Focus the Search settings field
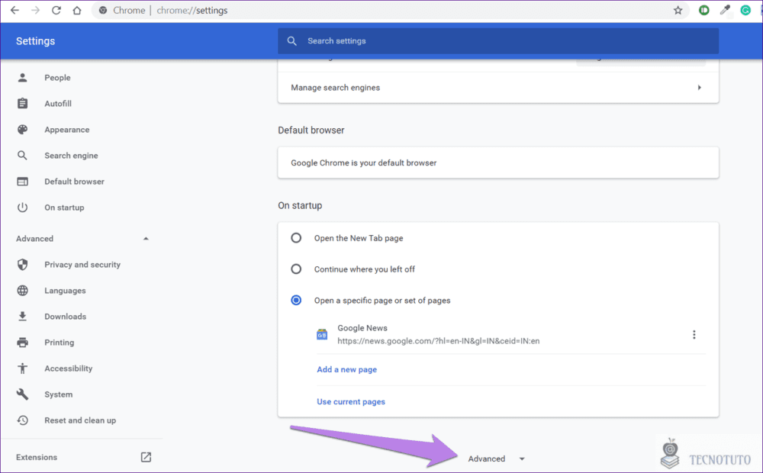Viewport: 763px width, 473px height. tap(498, 41)
